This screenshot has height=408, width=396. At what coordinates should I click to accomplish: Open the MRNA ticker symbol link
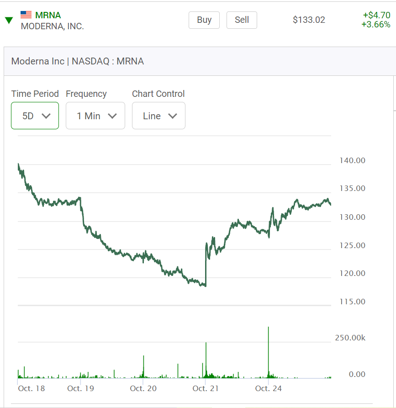pos(48,15)
